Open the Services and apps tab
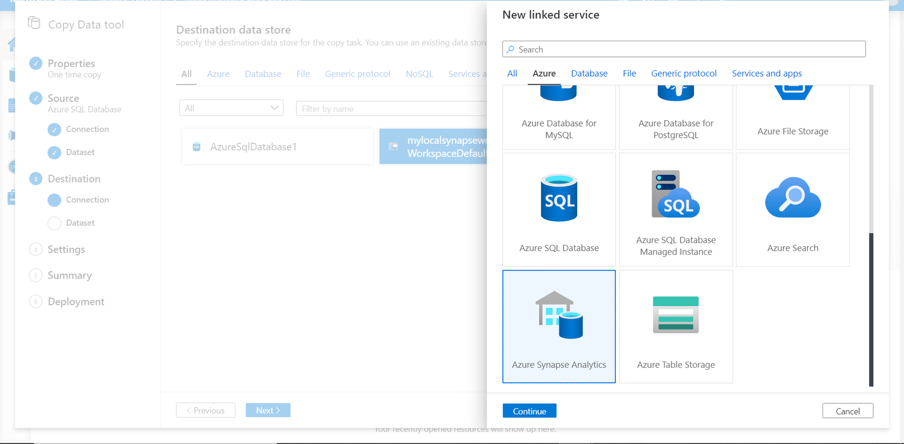 [x=767, y=74]
